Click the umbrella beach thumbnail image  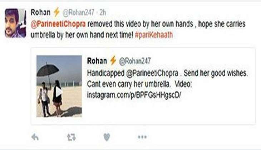[x=59, y=86]
